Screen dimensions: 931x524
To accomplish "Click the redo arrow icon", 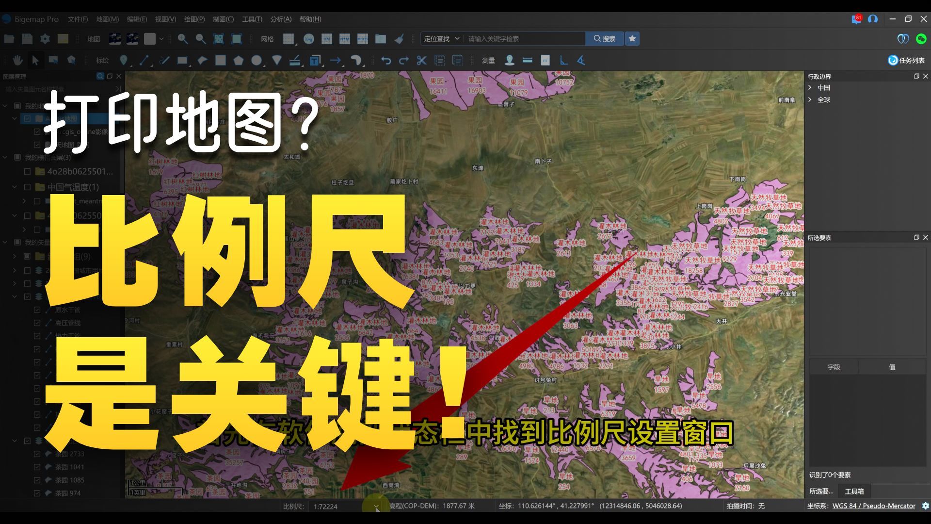I will pos(403,60).
